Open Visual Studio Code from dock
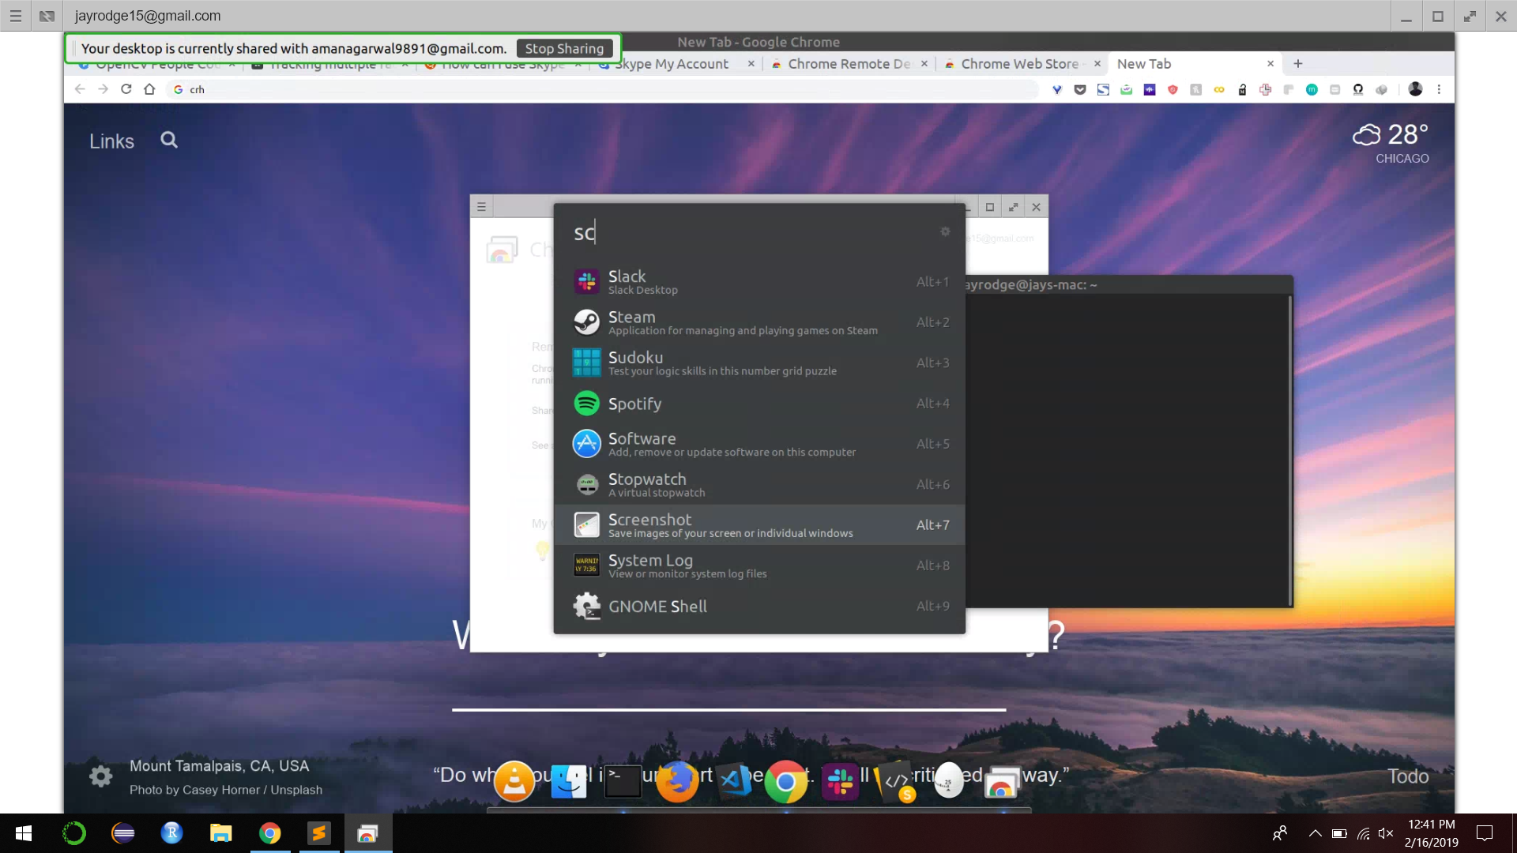Screen dimensions: 1517x853 [x=735, y=781]
